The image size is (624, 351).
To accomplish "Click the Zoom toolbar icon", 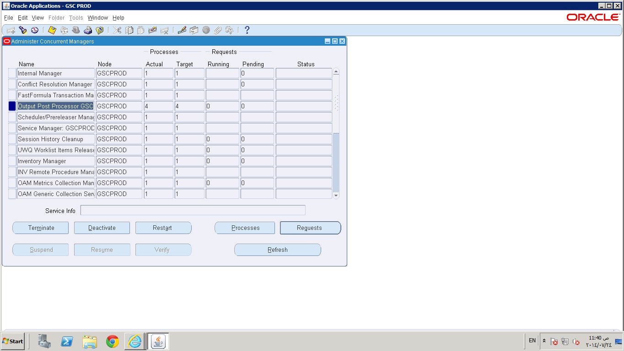I will (194, 30).
